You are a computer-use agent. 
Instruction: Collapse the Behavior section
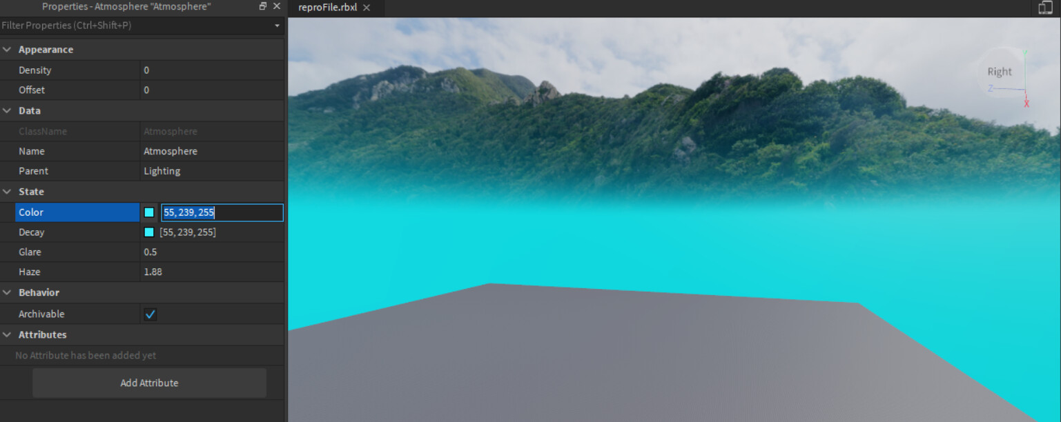pyautogui.click(x=7, y=292)
